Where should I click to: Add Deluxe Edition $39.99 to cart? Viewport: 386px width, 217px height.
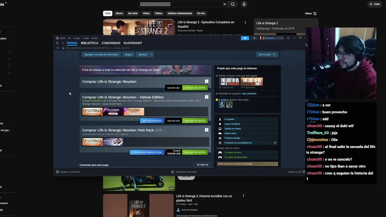click(x=195, y=121)
